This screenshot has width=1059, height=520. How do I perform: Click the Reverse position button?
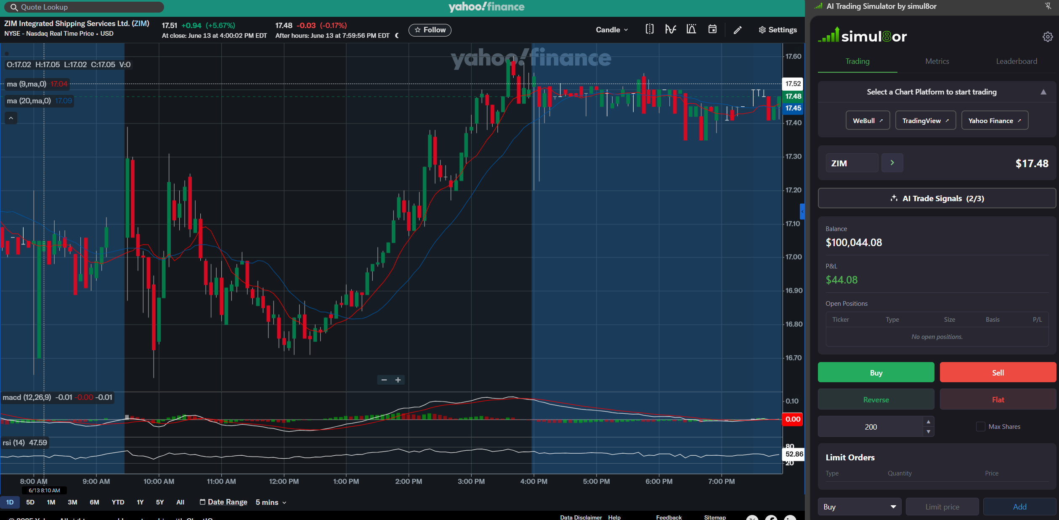tap(876, 399)
